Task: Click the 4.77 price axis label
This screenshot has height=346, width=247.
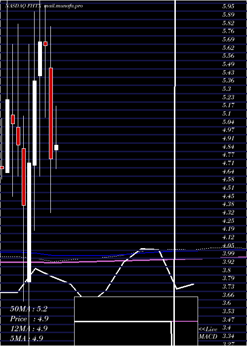Action: pyautogui.click(x=228, y=155)
